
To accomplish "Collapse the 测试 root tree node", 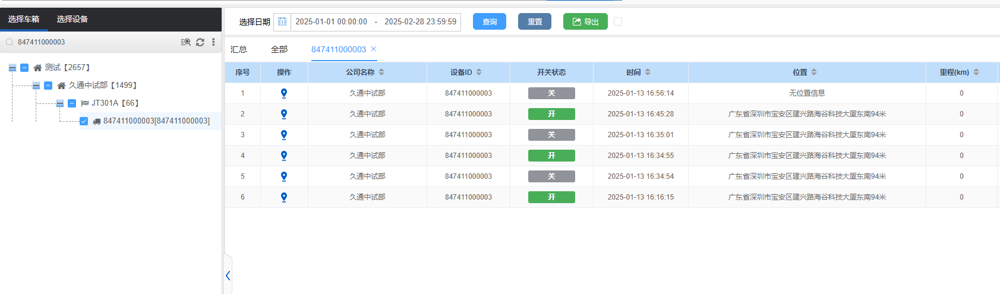I will click(x=12, y=68).
